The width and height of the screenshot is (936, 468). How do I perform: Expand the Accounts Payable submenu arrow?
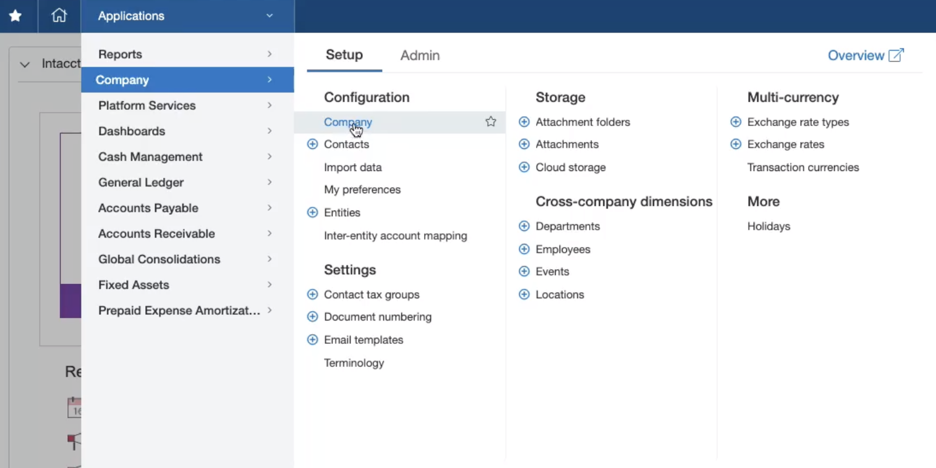pos(270,208)
